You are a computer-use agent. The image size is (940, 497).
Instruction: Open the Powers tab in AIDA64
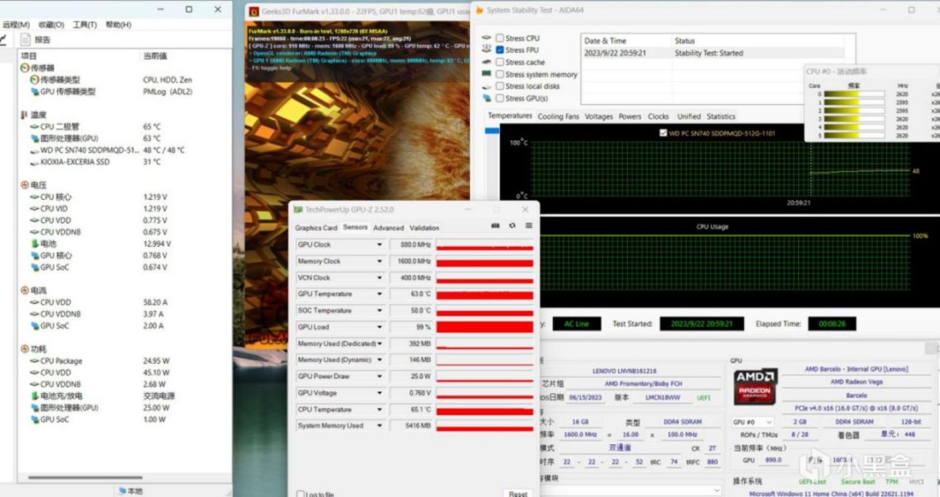[x=630, y=116]
